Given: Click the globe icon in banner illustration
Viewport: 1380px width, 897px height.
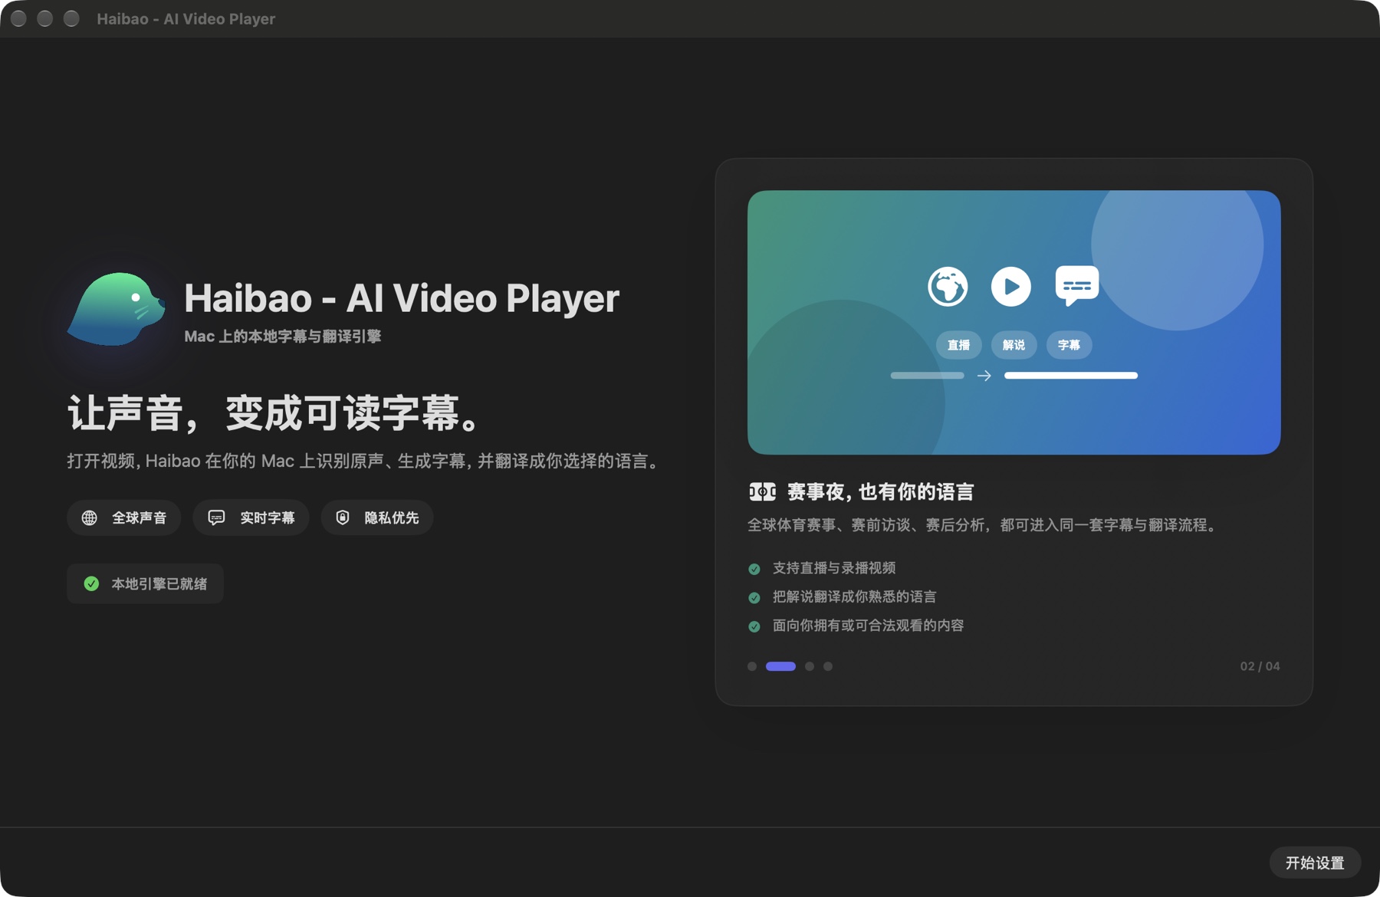Looking at the screenshot, I should coord(948,287).
